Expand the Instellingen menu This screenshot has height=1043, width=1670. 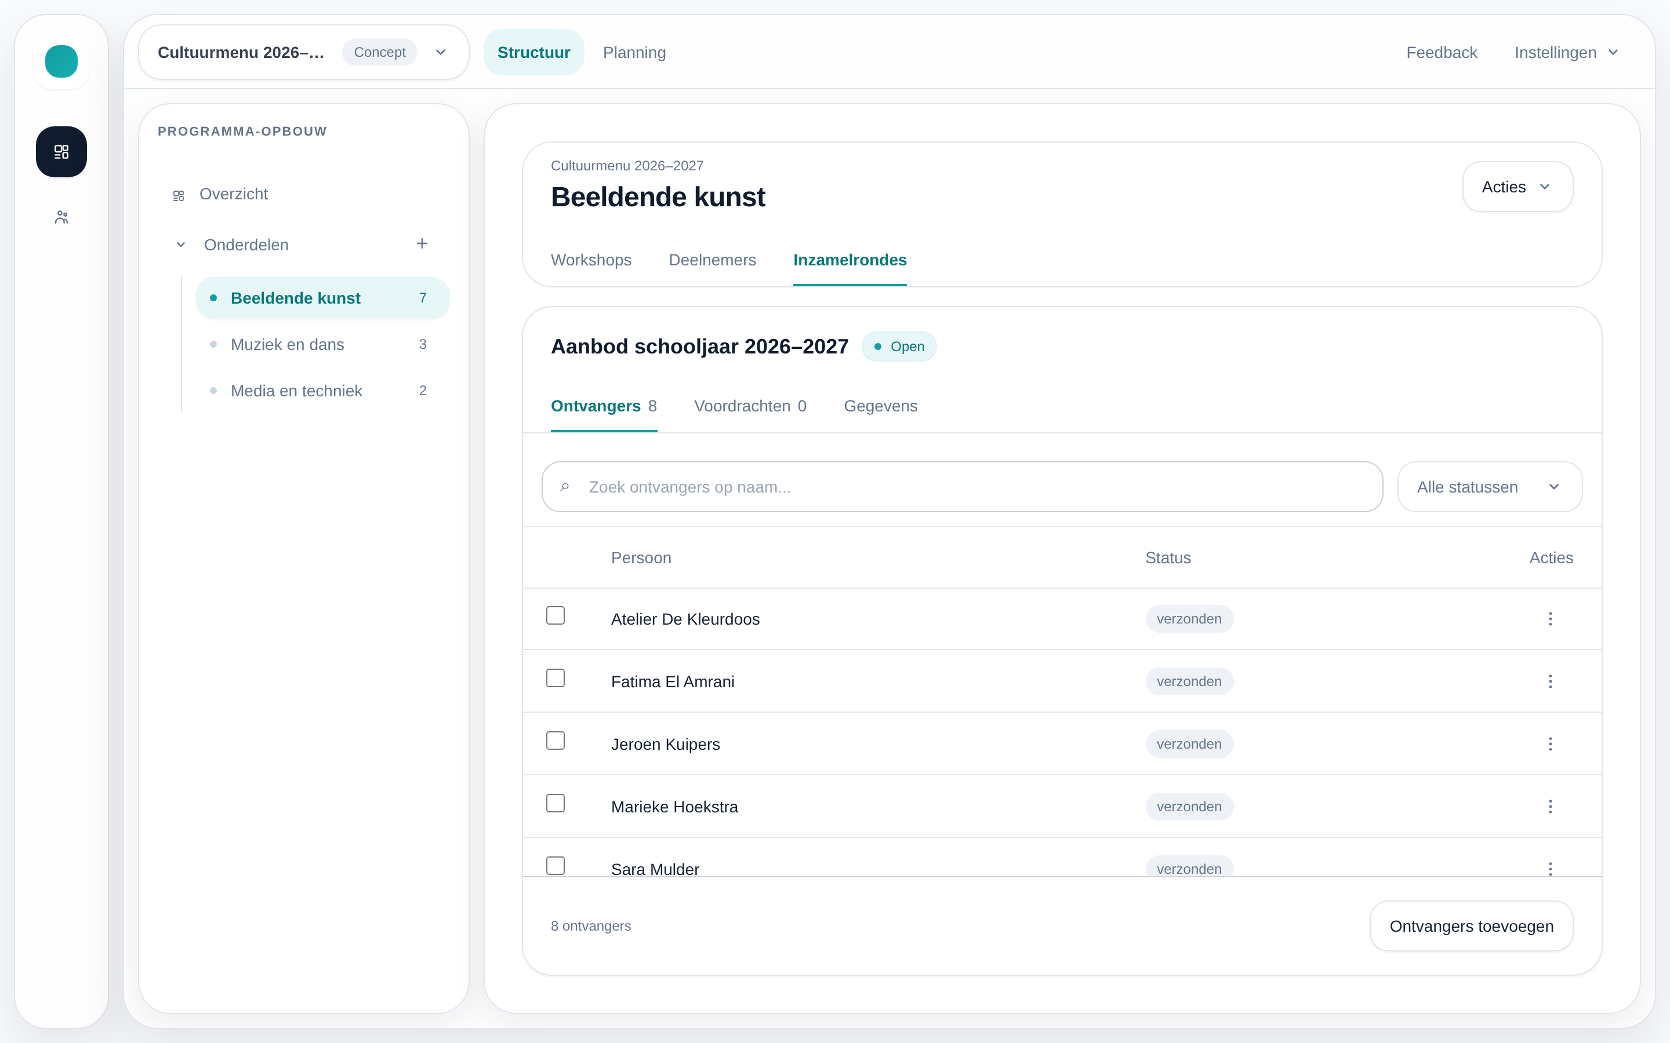click(1566, 52)
